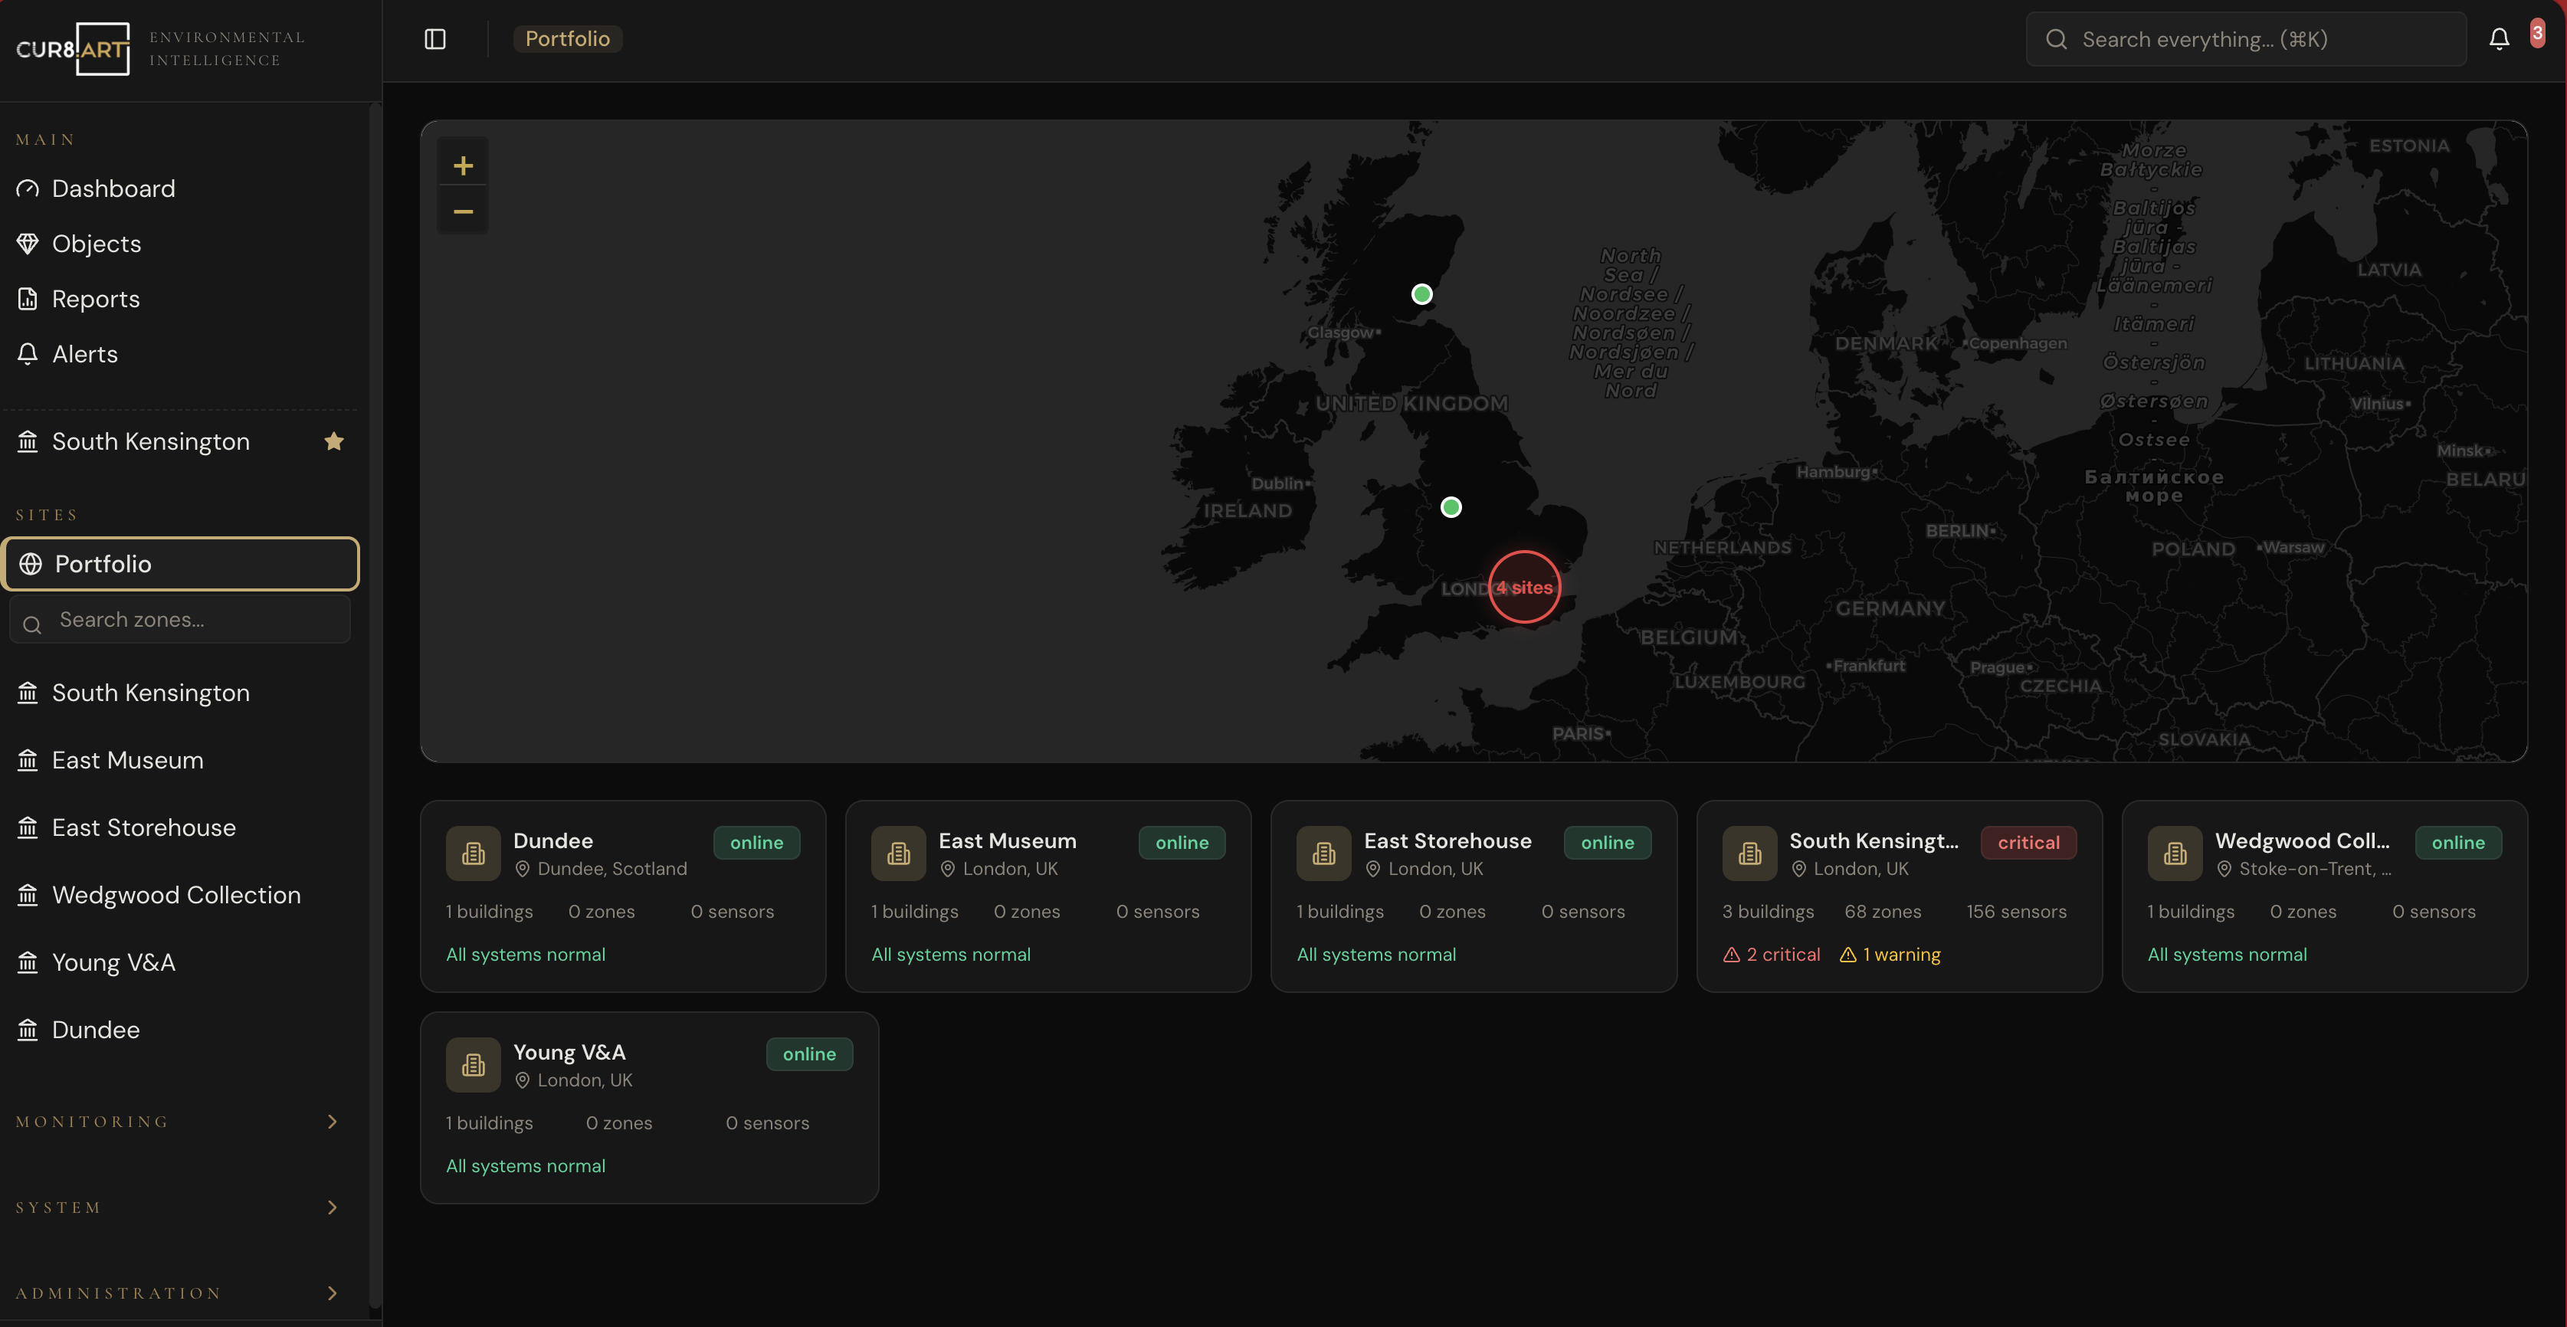Click the CUR8 ART logo
This screenshot has width=2567, height=1327.
click(74, 49)
